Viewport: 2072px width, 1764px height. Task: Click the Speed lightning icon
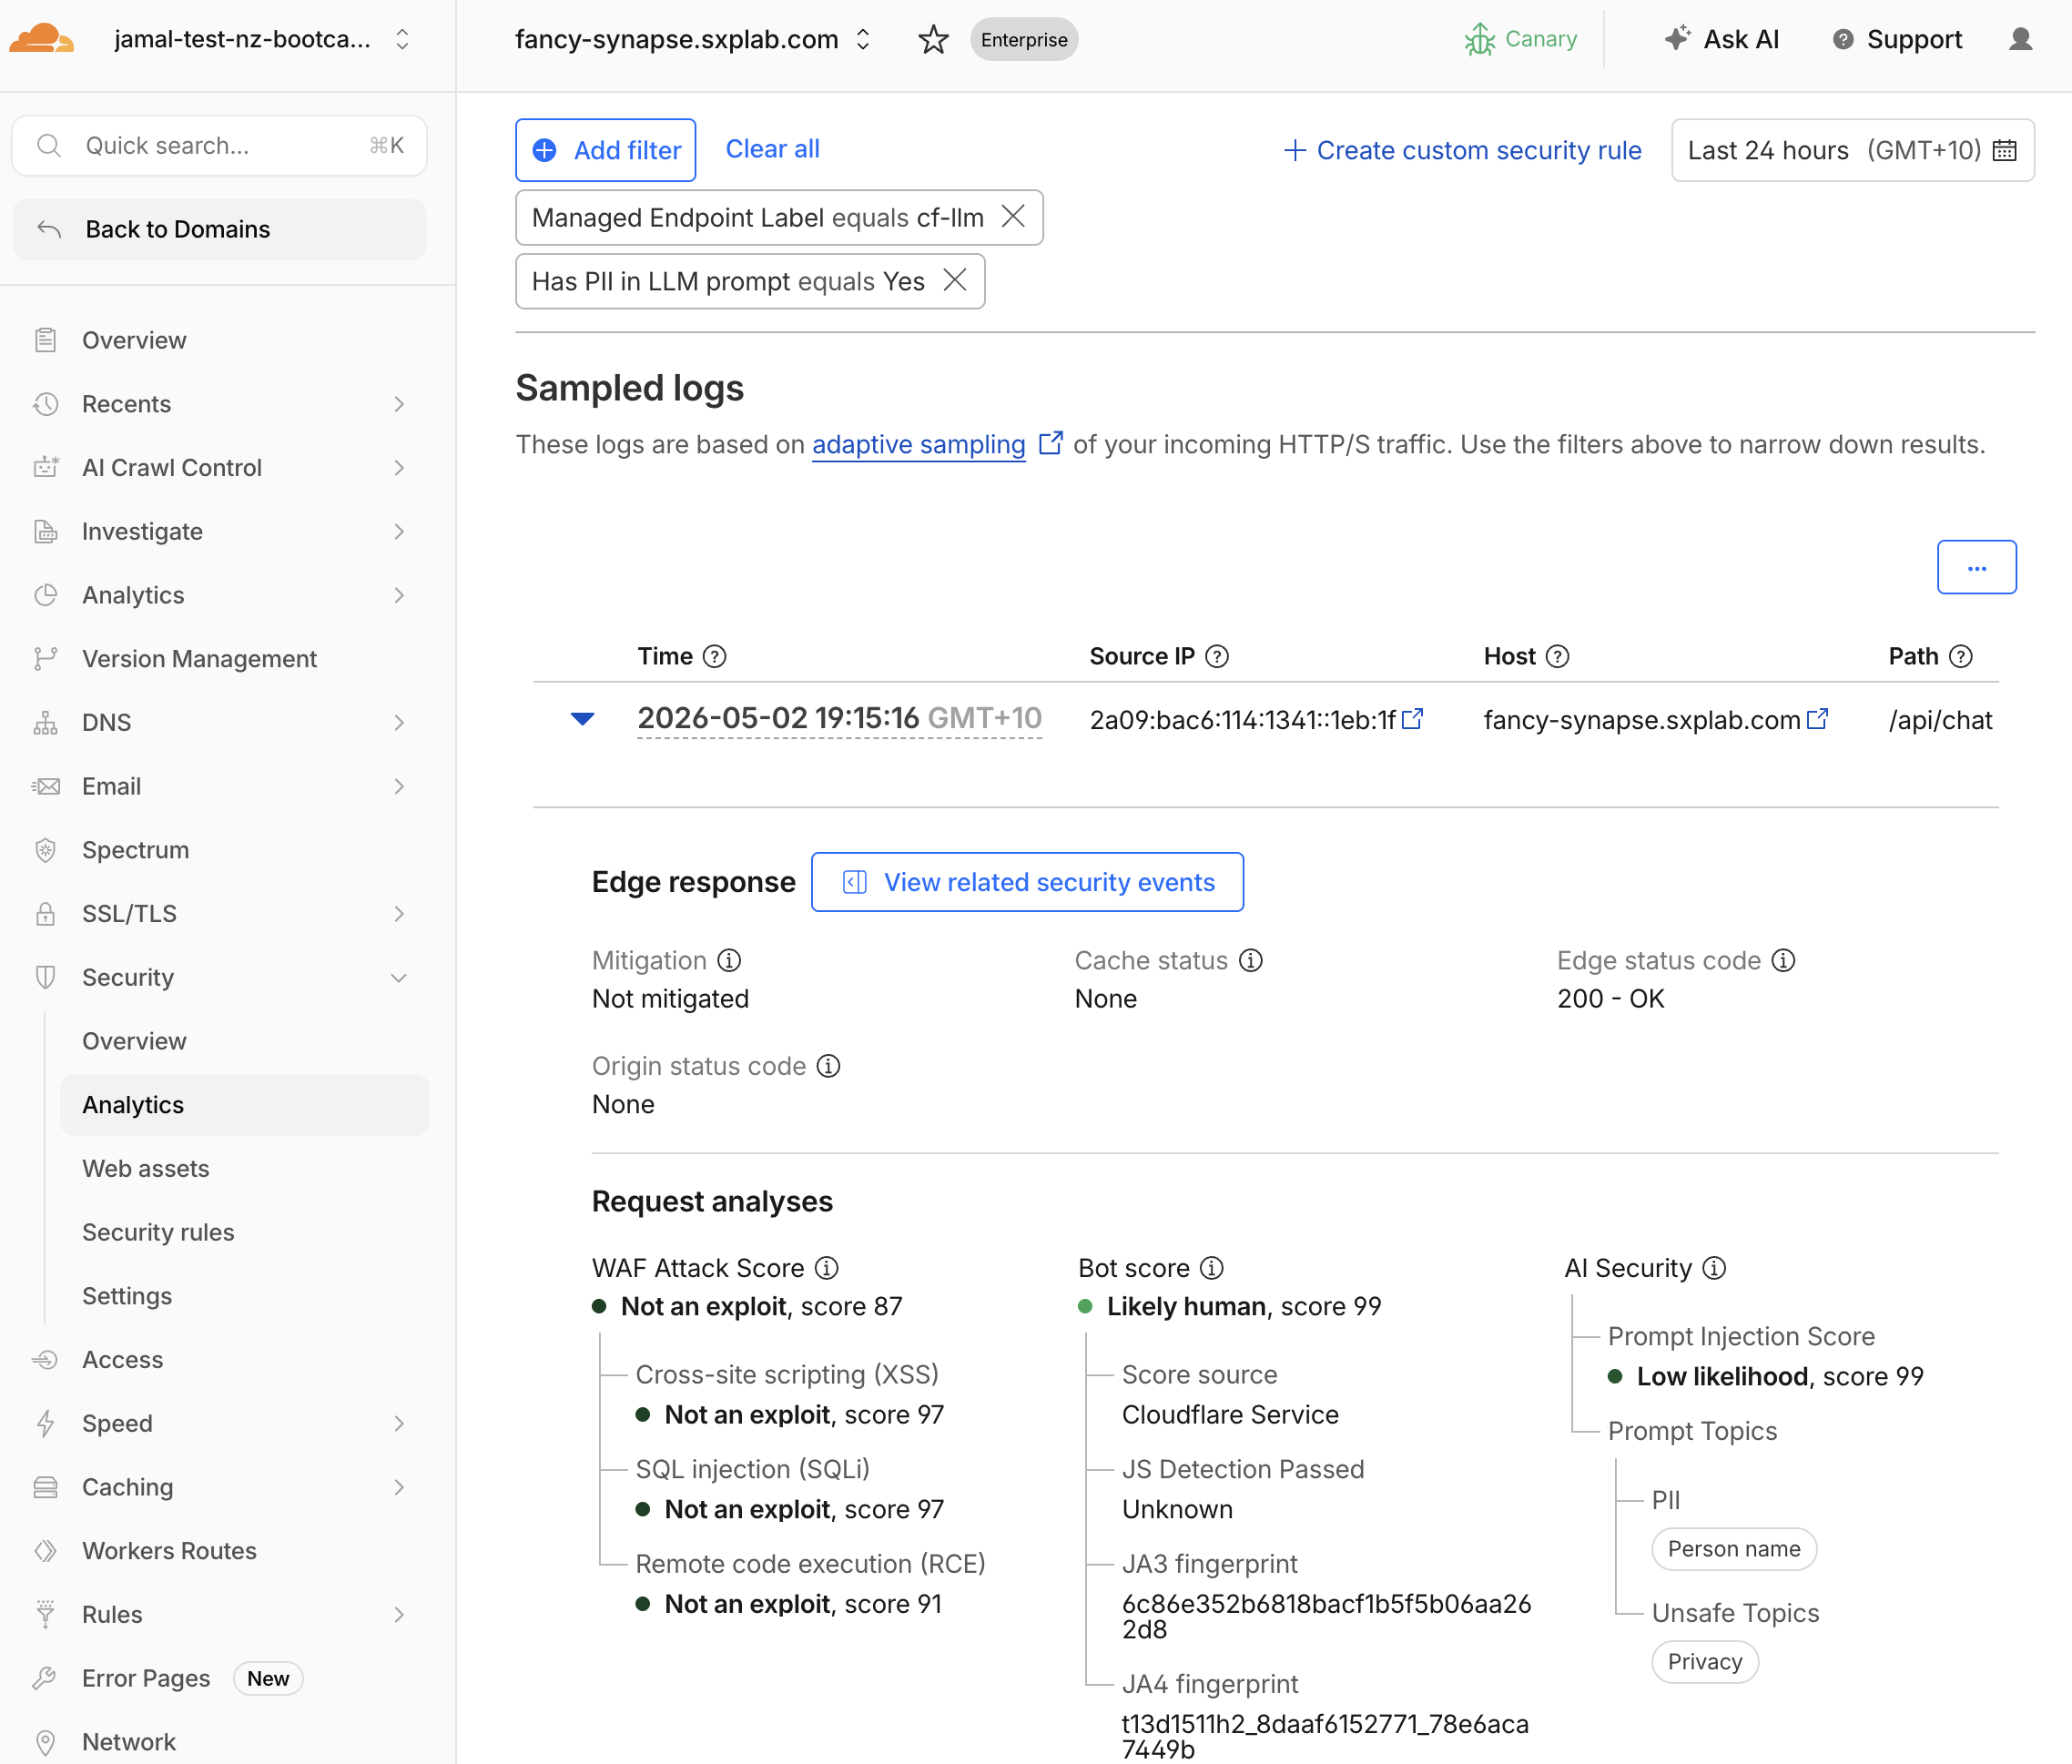45,1423
